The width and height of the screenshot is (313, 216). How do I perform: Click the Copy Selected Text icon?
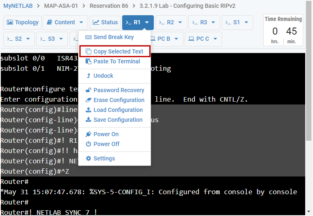(88, 52)
